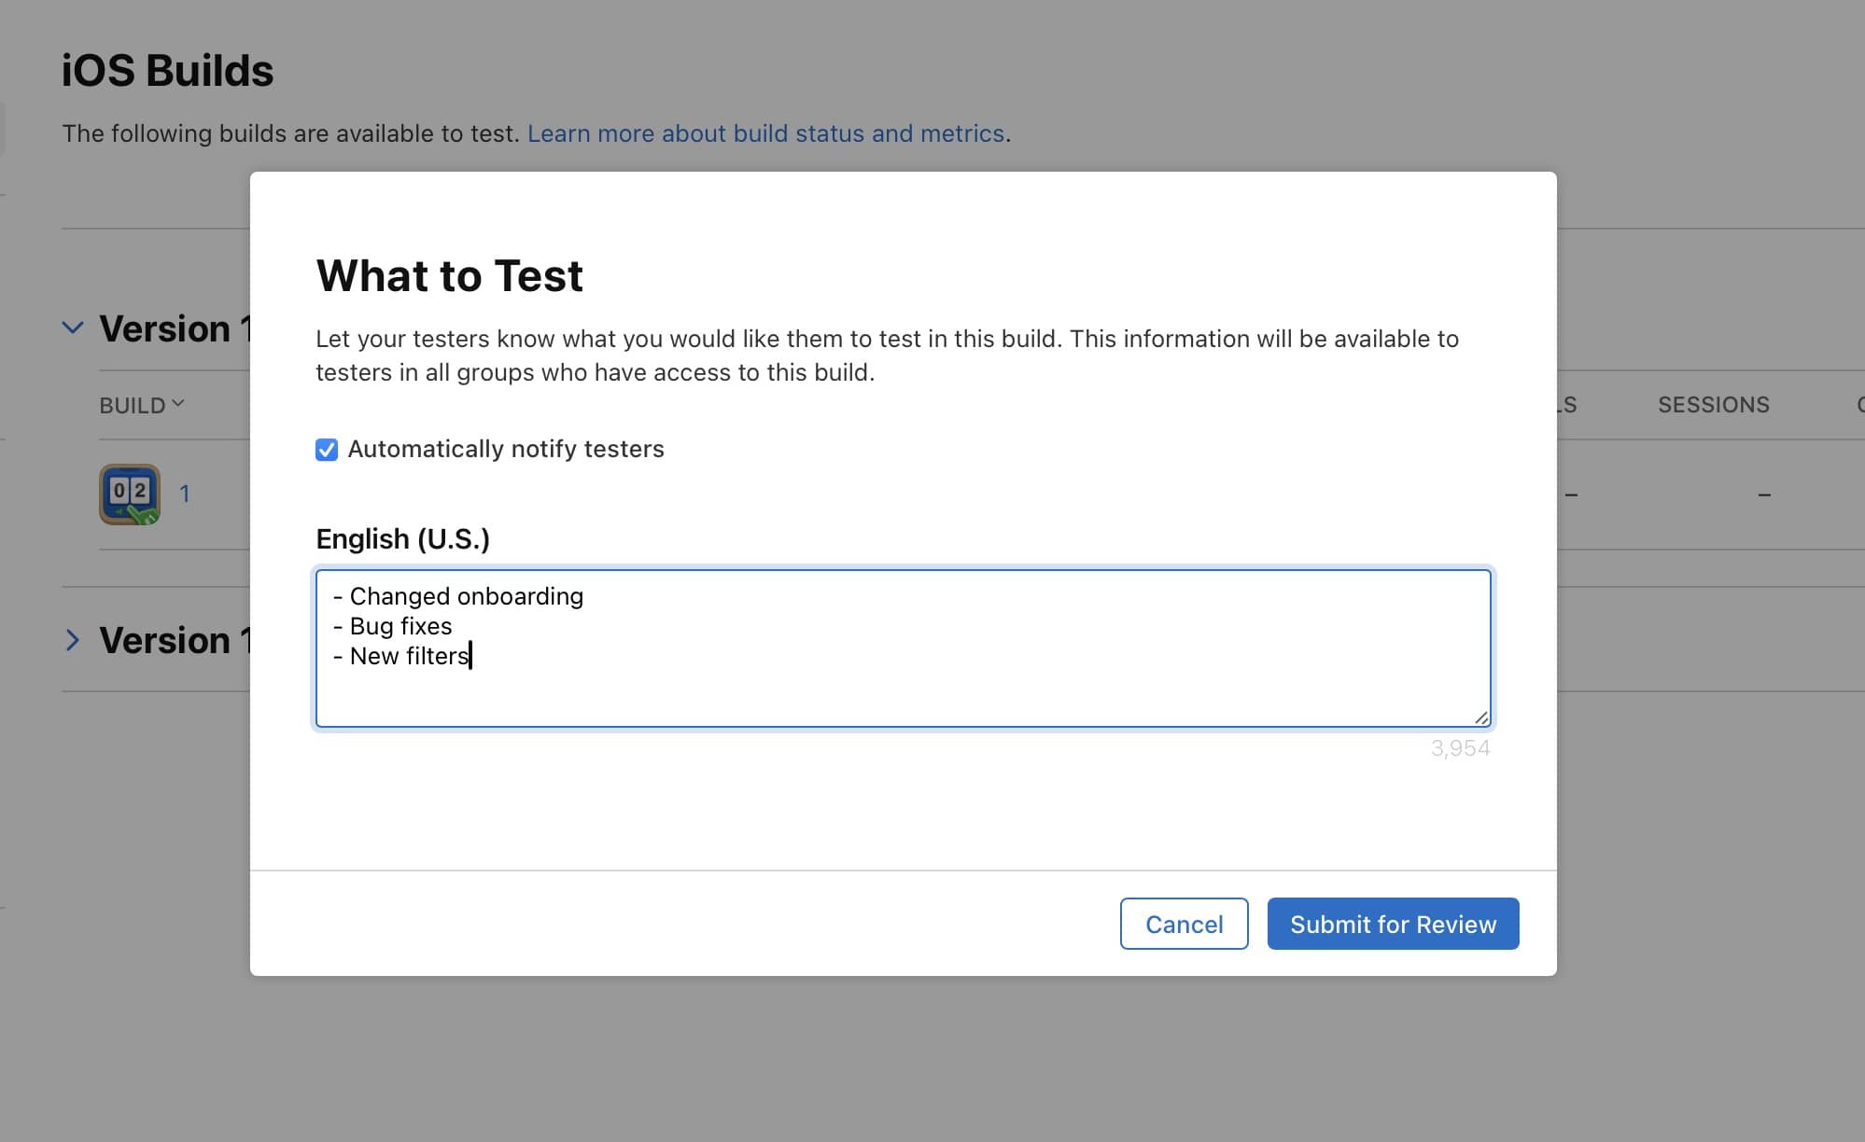Click the app build icon thumbnail
This screenshot has width=1865, height=1142.
coord(130,494)
